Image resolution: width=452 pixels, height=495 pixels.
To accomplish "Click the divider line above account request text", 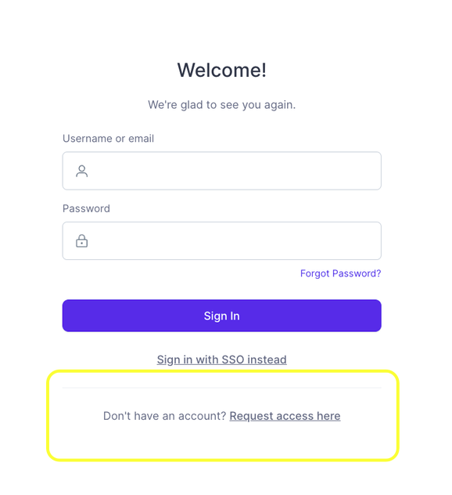I will click(221, 388).
